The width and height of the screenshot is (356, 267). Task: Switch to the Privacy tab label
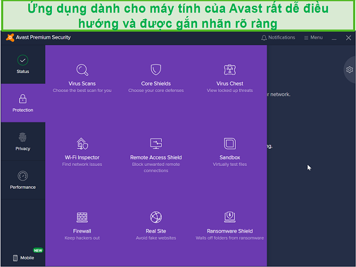pos(22,149)
